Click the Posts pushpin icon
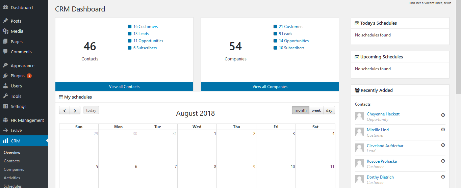Viewport: 461px width, 188px height. tap(5, 21)
